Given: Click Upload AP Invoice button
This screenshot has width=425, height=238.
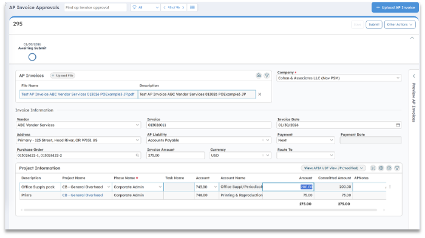Looking at the screenshot, I should 395,8.
